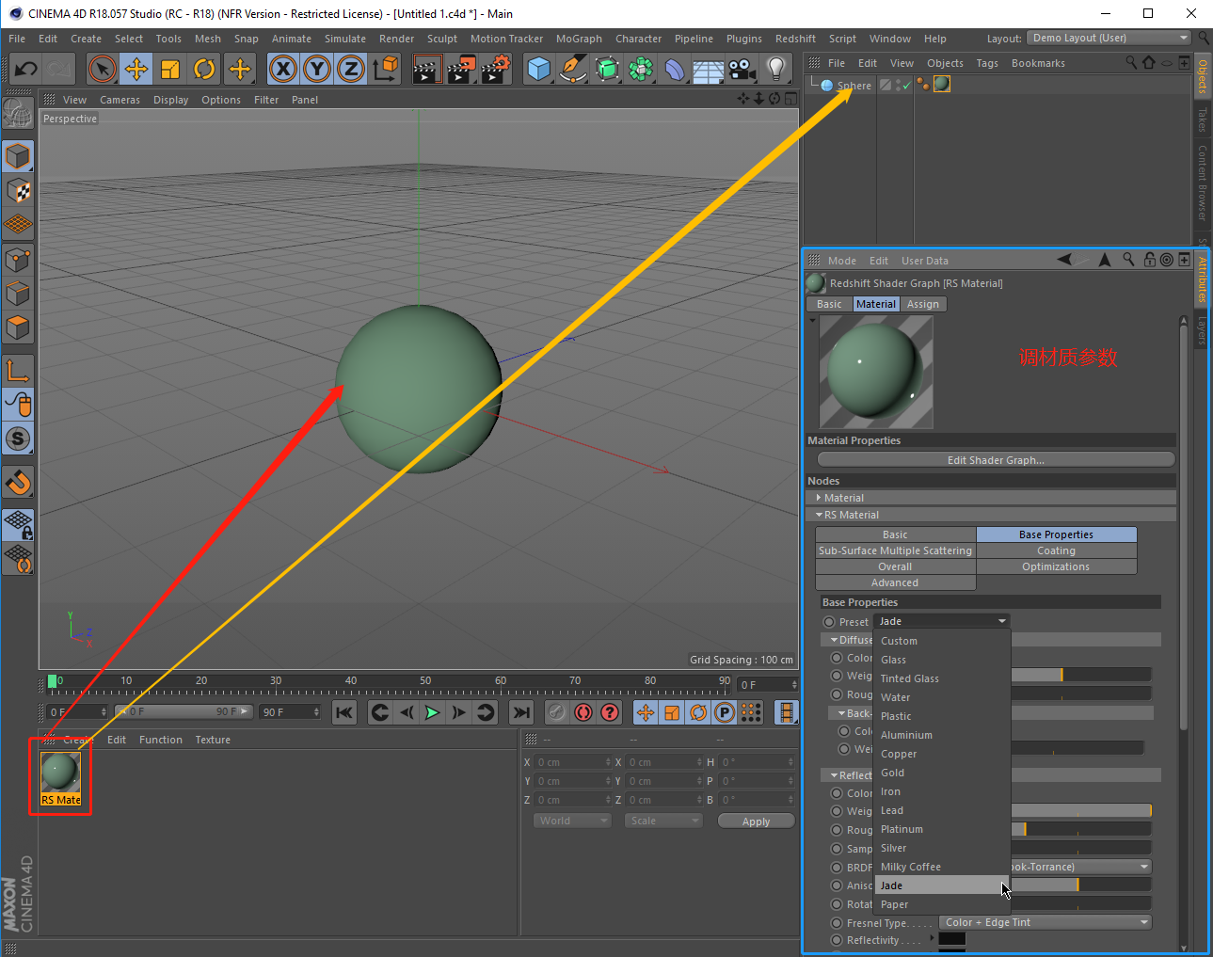Screen dimensions: 1213x957
Task: Click the Autokeying button
Action: (610, 712)
